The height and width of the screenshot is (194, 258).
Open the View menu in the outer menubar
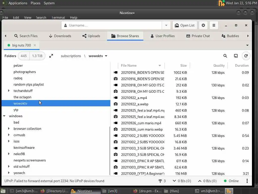28,17
